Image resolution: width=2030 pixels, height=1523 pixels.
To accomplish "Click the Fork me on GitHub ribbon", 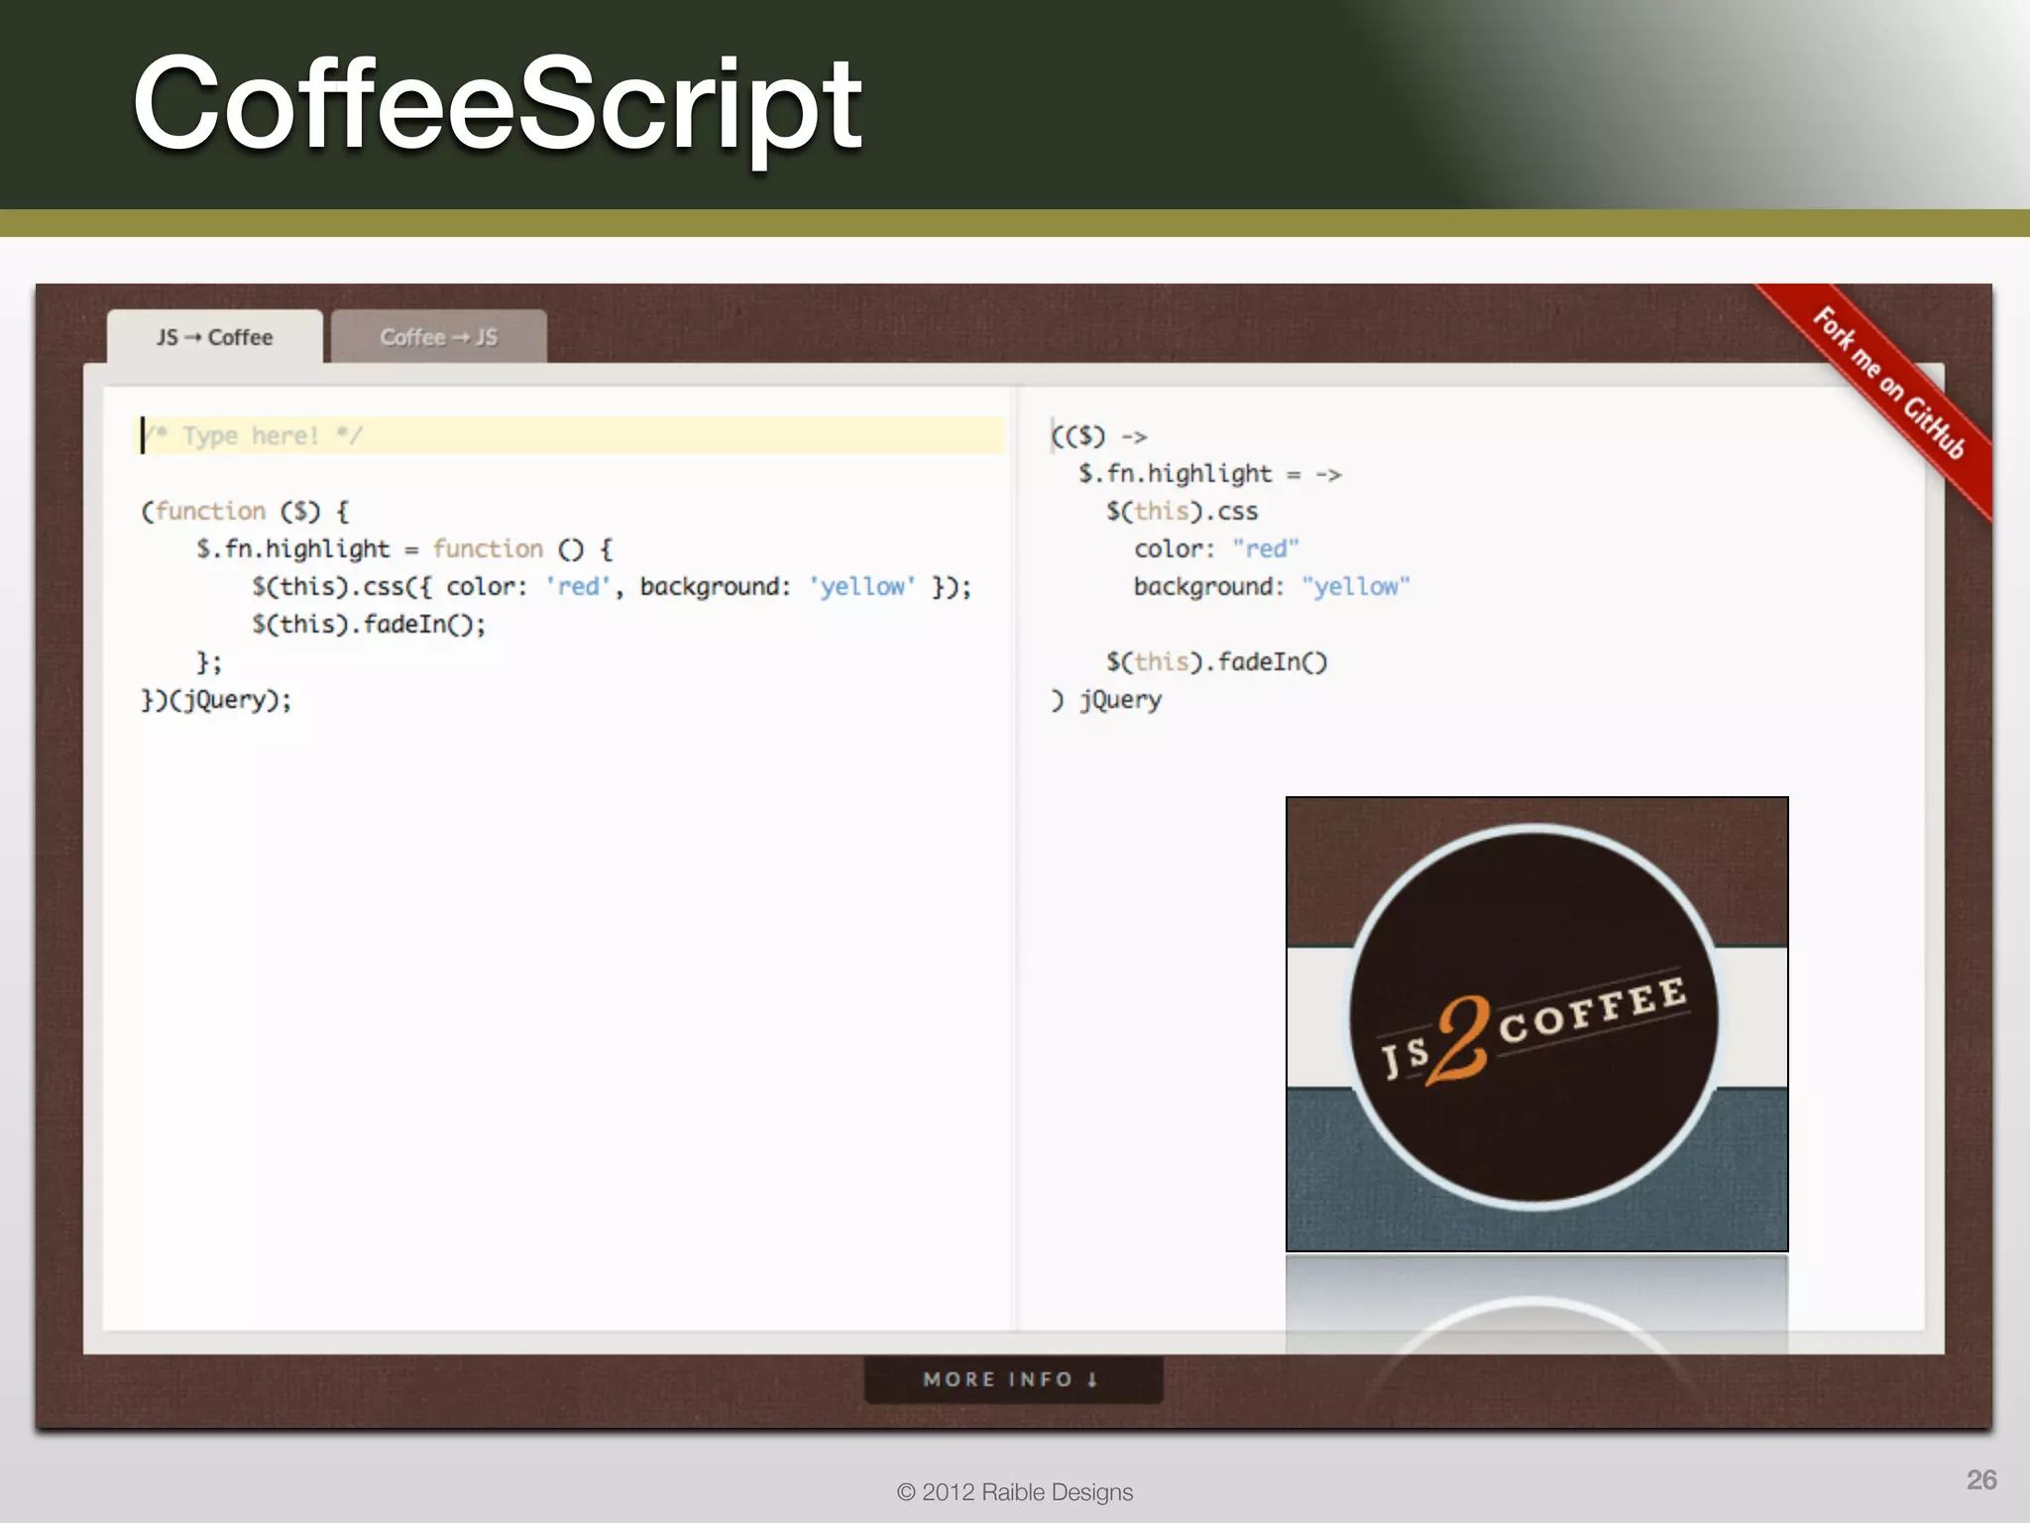I will pyautogui.click(x=1886, y=388).
